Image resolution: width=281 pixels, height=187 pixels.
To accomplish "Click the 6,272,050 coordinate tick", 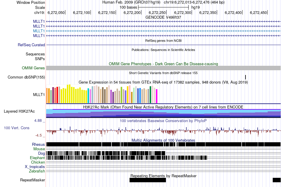I will [x=56, y=12].
